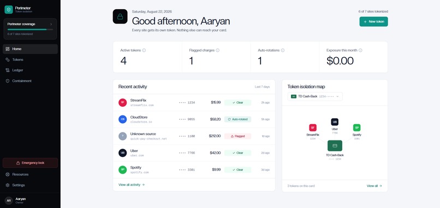440x208 pixels.
Task: Click the Tokens sidebar icon
Action: [8, 60]
